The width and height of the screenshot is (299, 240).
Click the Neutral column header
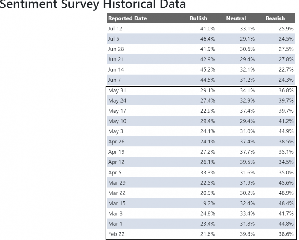pyautogui.click(x=236, y=18)
